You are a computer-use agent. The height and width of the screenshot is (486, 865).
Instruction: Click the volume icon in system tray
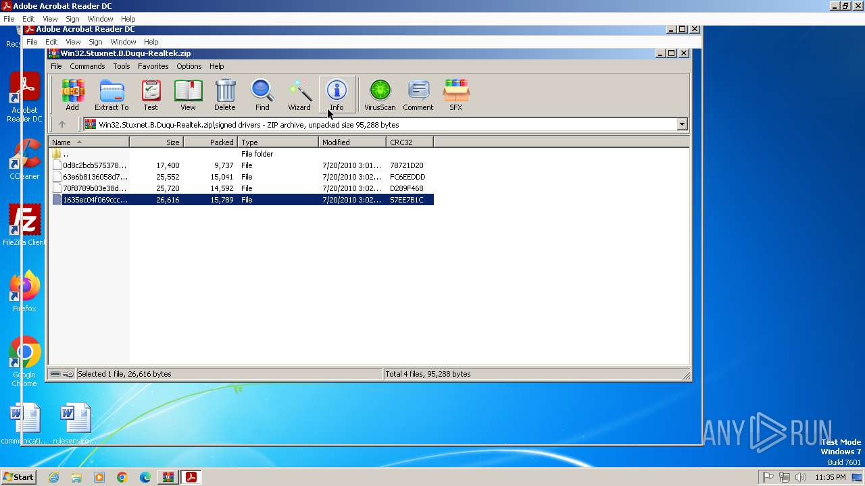click(x=801, y=477)
